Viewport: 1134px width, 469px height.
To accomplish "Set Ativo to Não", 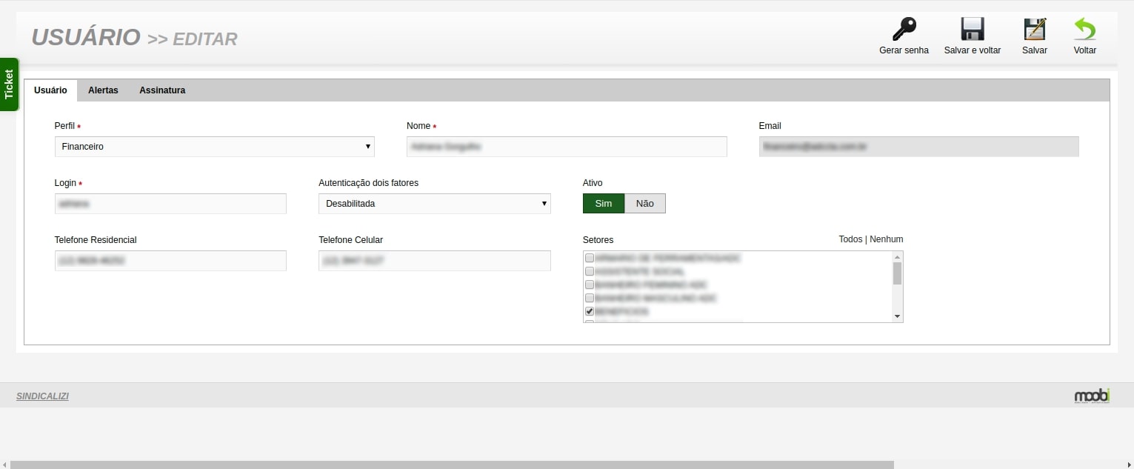I will pos(645,203).
